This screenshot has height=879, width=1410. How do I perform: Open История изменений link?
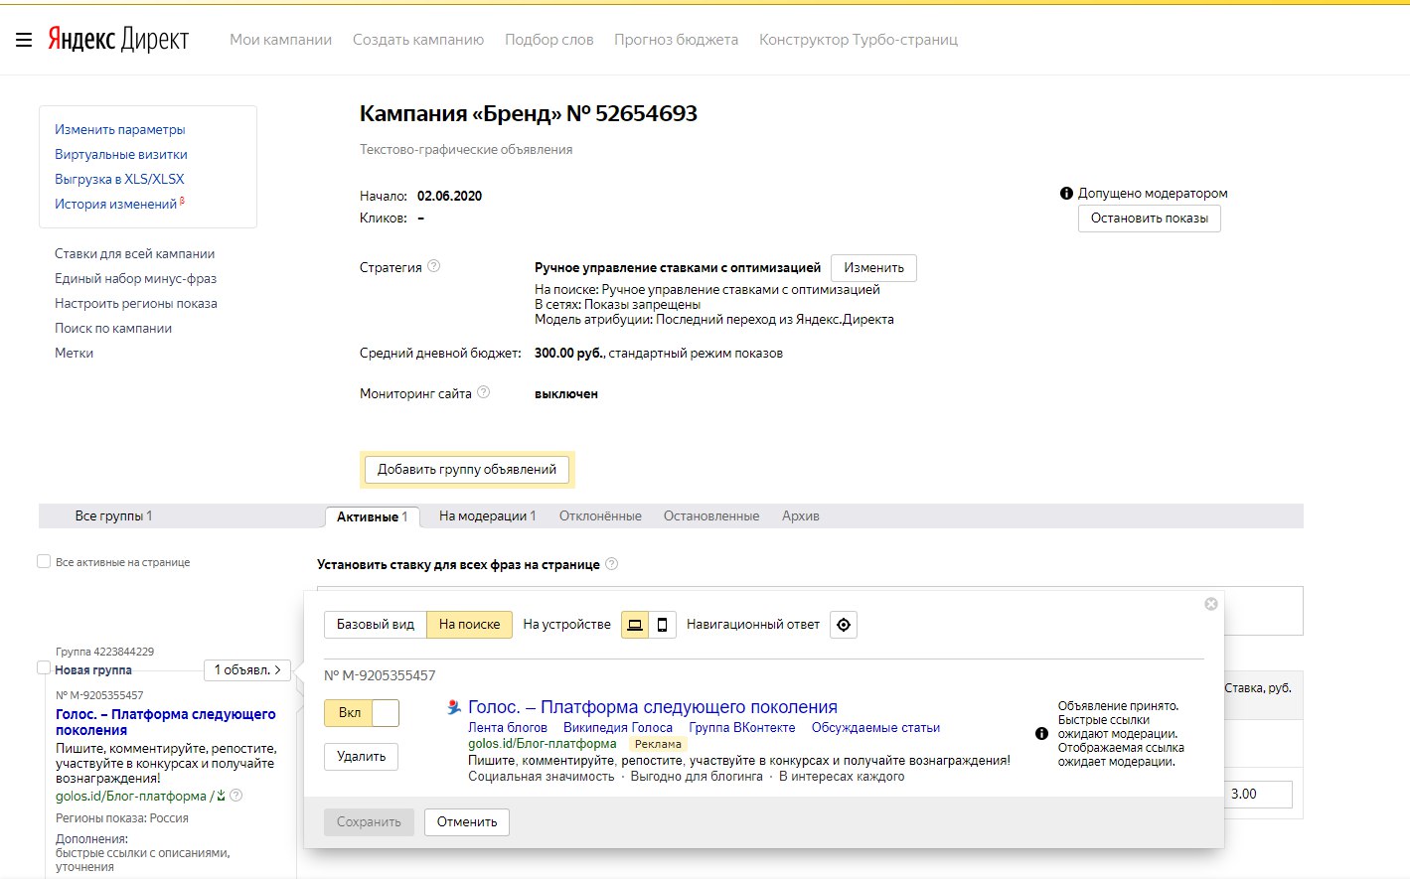click(116, 204)
